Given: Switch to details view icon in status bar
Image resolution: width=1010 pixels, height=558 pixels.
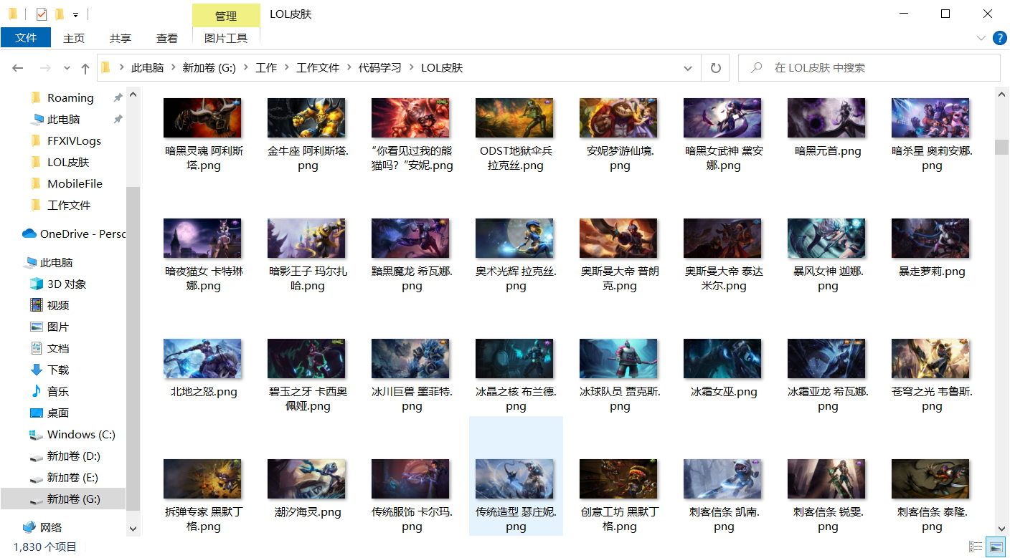Looking at the screenshot, I should [976, 547].
